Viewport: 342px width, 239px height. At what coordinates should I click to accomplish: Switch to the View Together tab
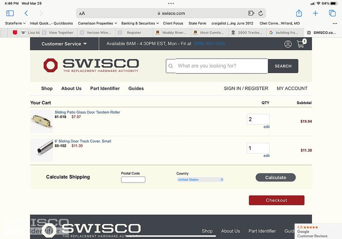coord(59,32)
